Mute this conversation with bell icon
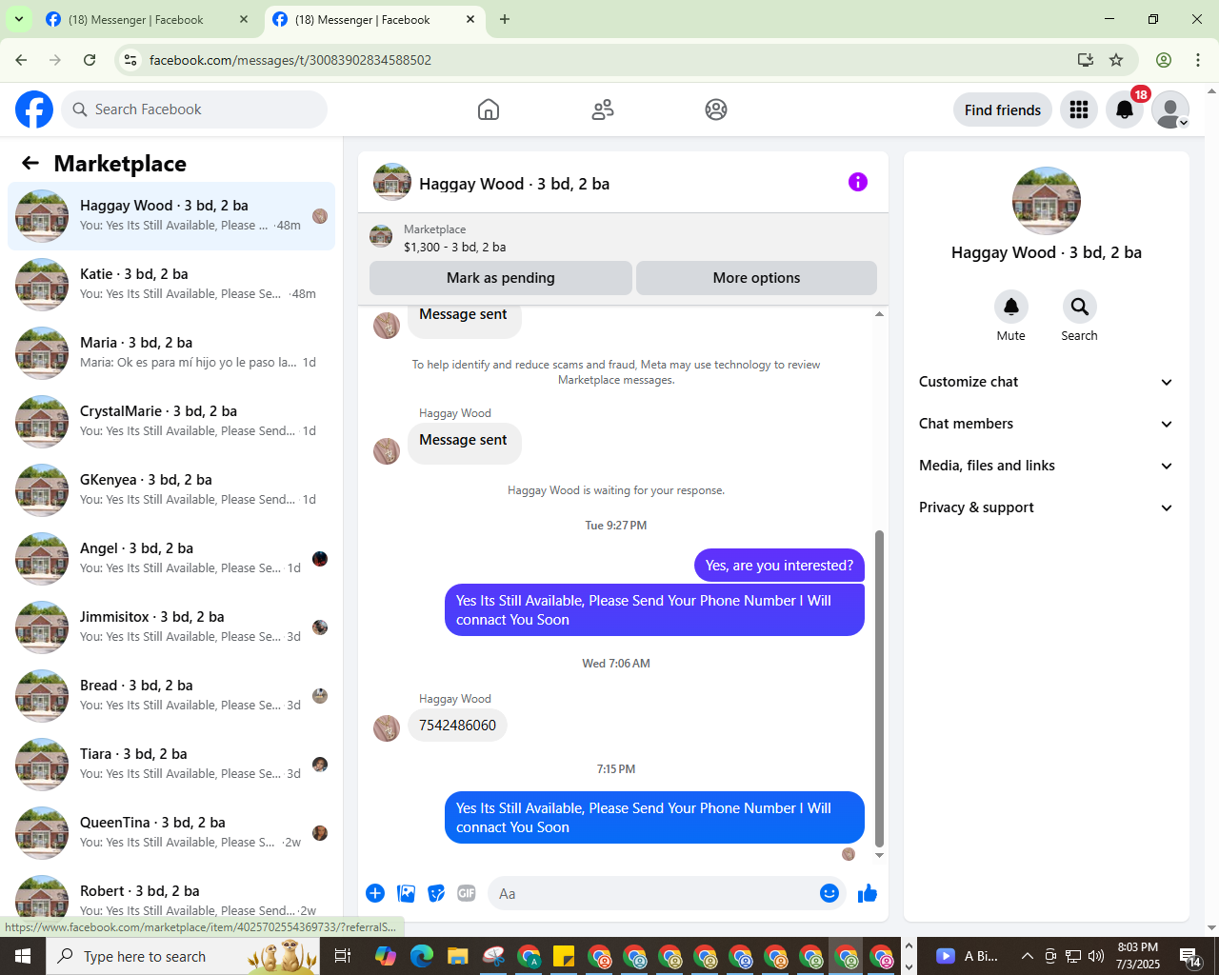The width and height of the screenshot is (1219, 975). 1011,307
